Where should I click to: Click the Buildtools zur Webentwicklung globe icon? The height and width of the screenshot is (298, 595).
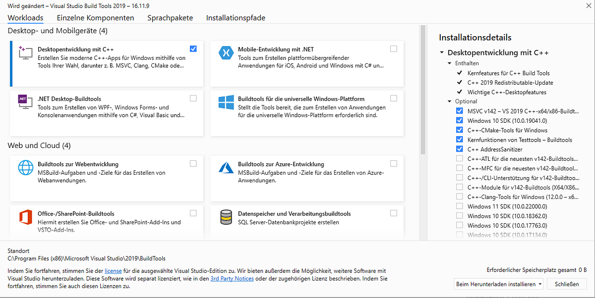click(25, 168)
